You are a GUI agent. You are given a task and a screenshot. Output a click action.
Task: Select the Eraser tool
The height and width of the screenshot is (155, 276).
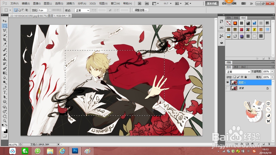pyautogui.click(x=5, y=68)
